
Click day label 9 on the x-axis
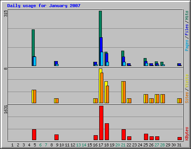pyautogui.click(x=57, y=145)
